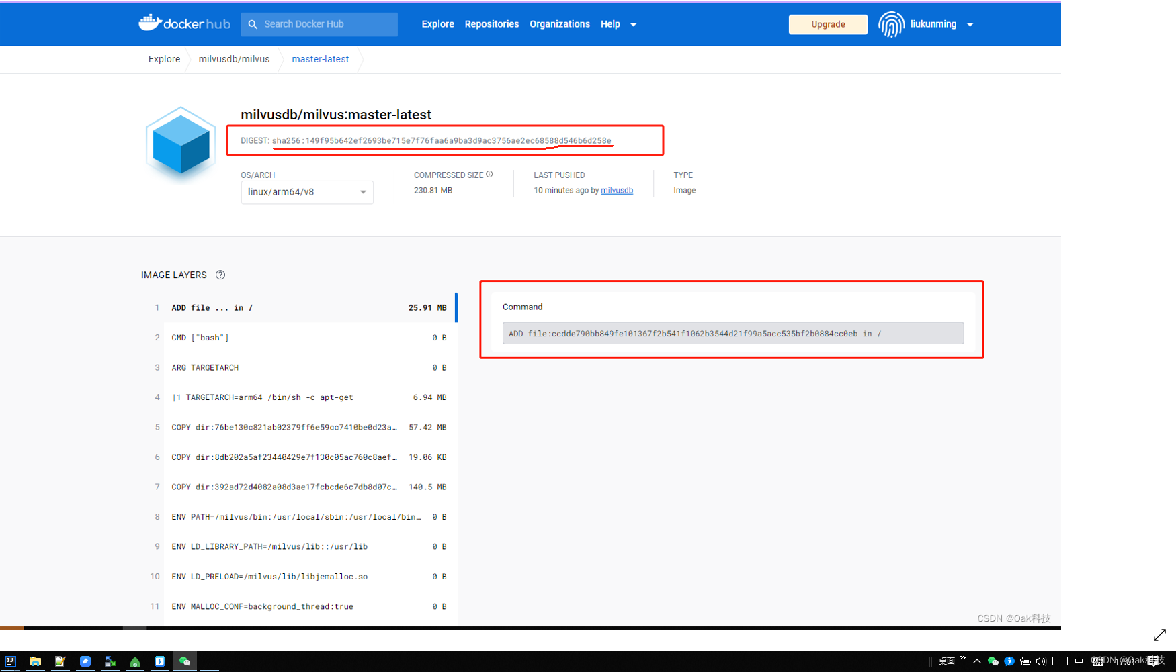Click the expand arrows icon at bottom right

coord(1160,635)
